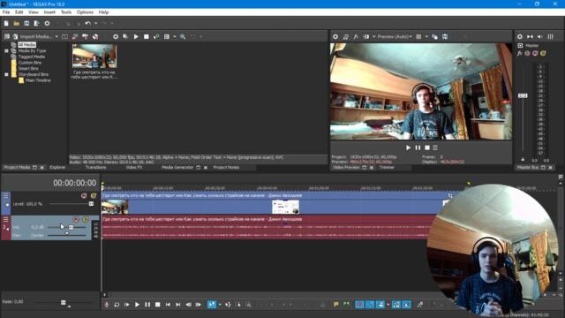Toggle Master Bus solo button
The image size is (565, 318).
point(543,53)
